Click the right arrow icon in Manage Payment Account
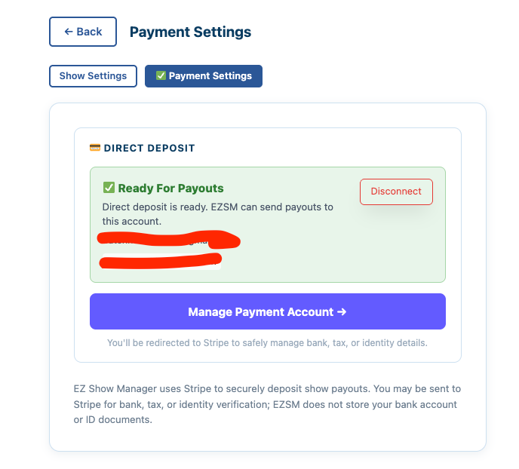 [342, 311]
